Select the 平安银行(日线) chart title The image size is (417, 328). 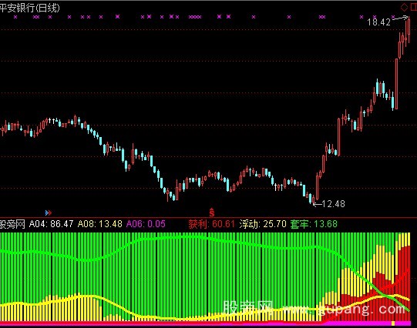(29, 8)
